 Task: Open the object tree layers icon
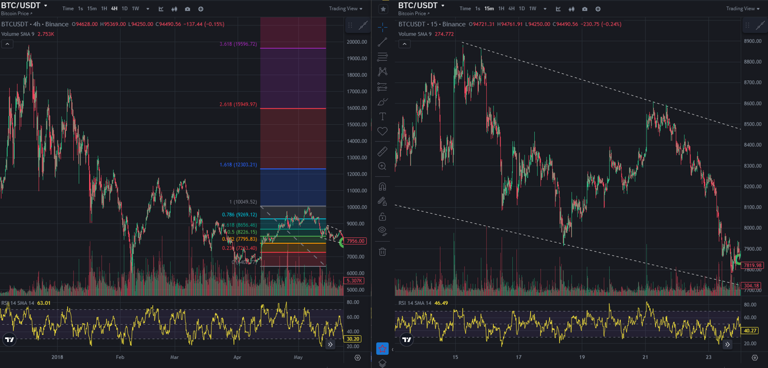pos(382,363)
